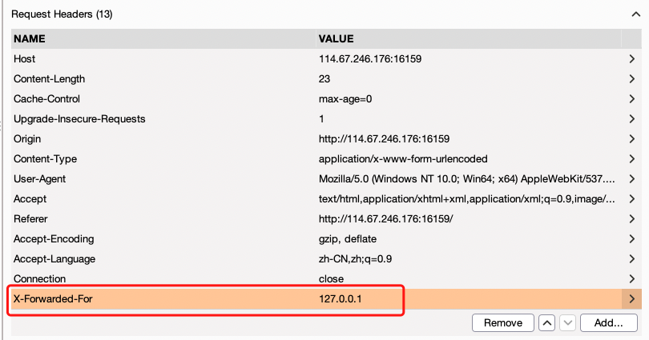
Task: Select the value 23
Action: tap(324, 79)
